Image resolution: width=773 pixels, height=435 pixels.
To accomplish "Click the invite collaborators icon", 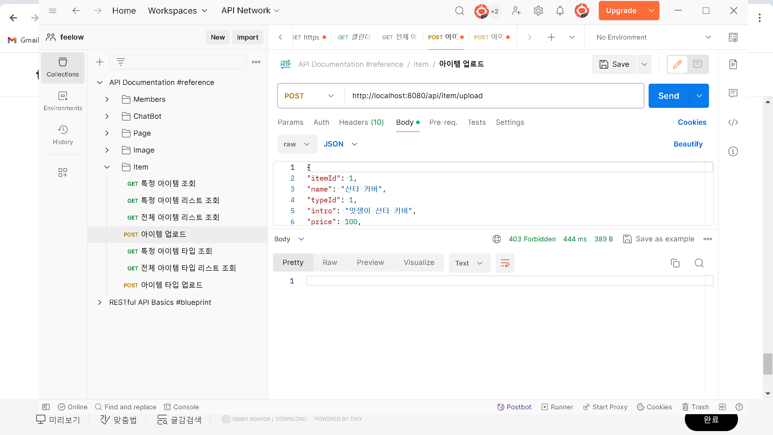I will (516, 11).
